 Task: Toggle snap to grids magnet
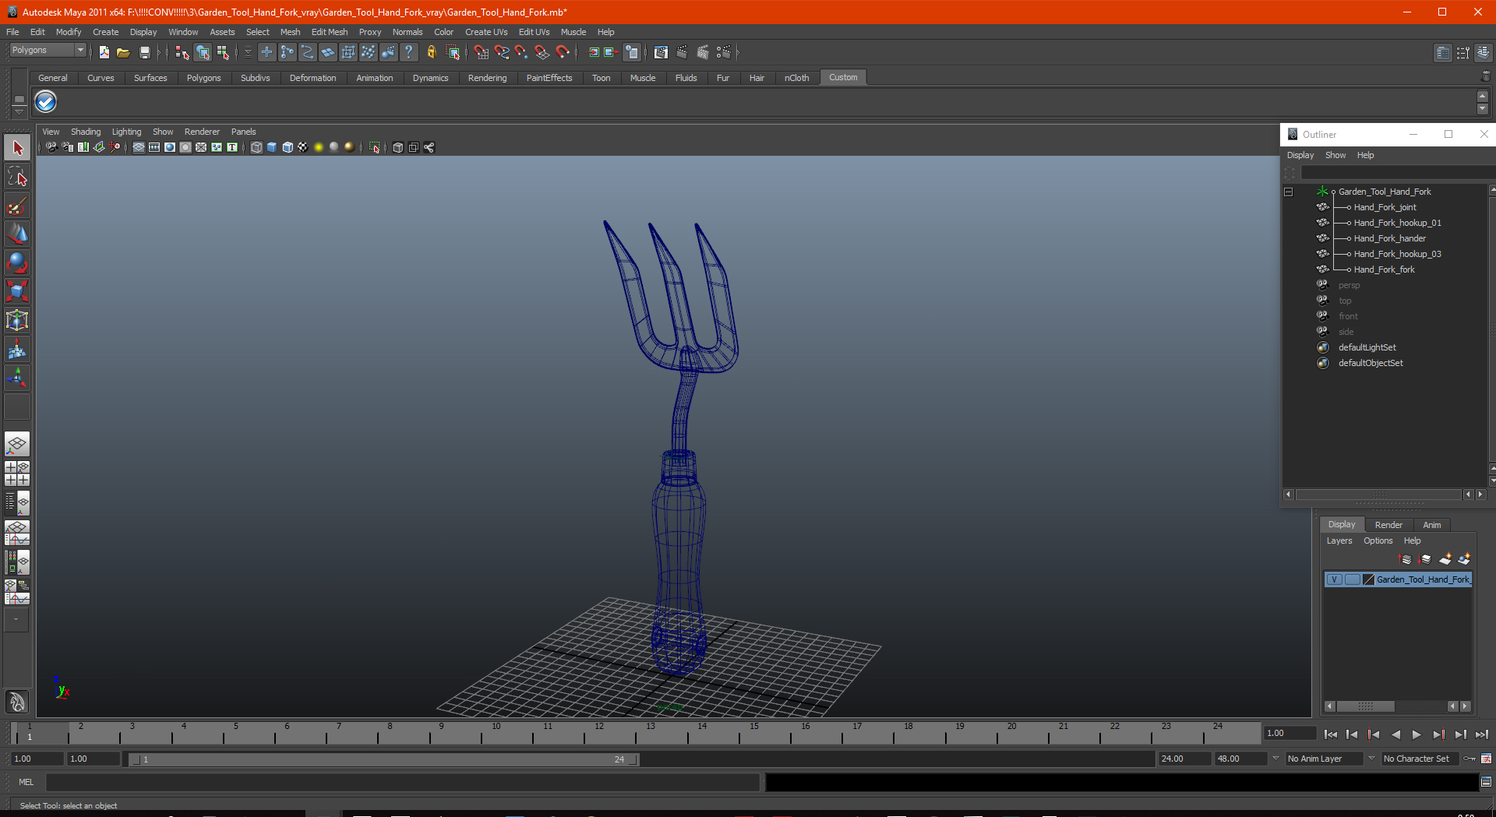pyautogui.click(x=481, y=52)
